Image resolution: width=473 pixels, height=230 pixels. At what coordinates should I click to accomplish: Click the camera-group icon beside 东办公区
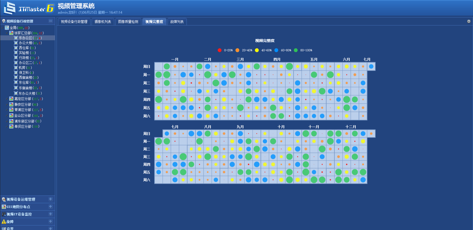point(16,38)
